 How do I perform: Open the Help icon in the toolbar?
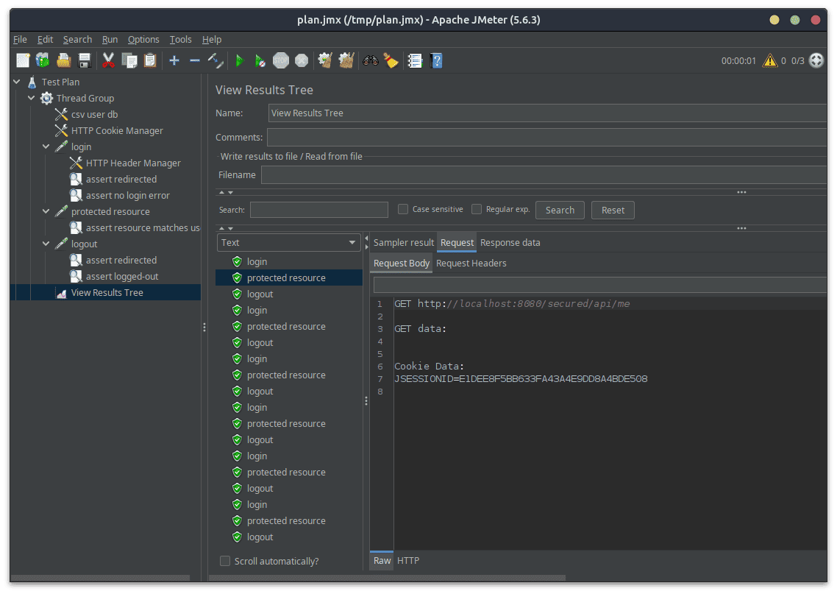pos(436,61)
